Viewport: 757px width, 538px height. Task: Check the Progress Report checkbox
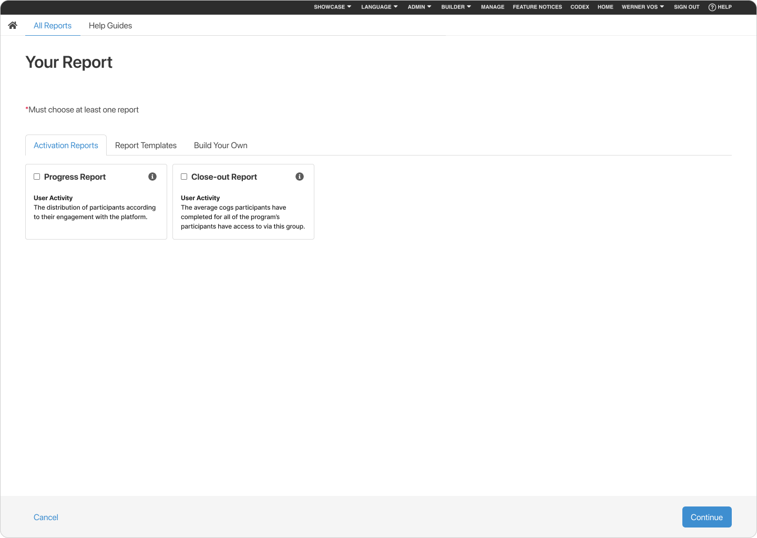coord(37,177)
